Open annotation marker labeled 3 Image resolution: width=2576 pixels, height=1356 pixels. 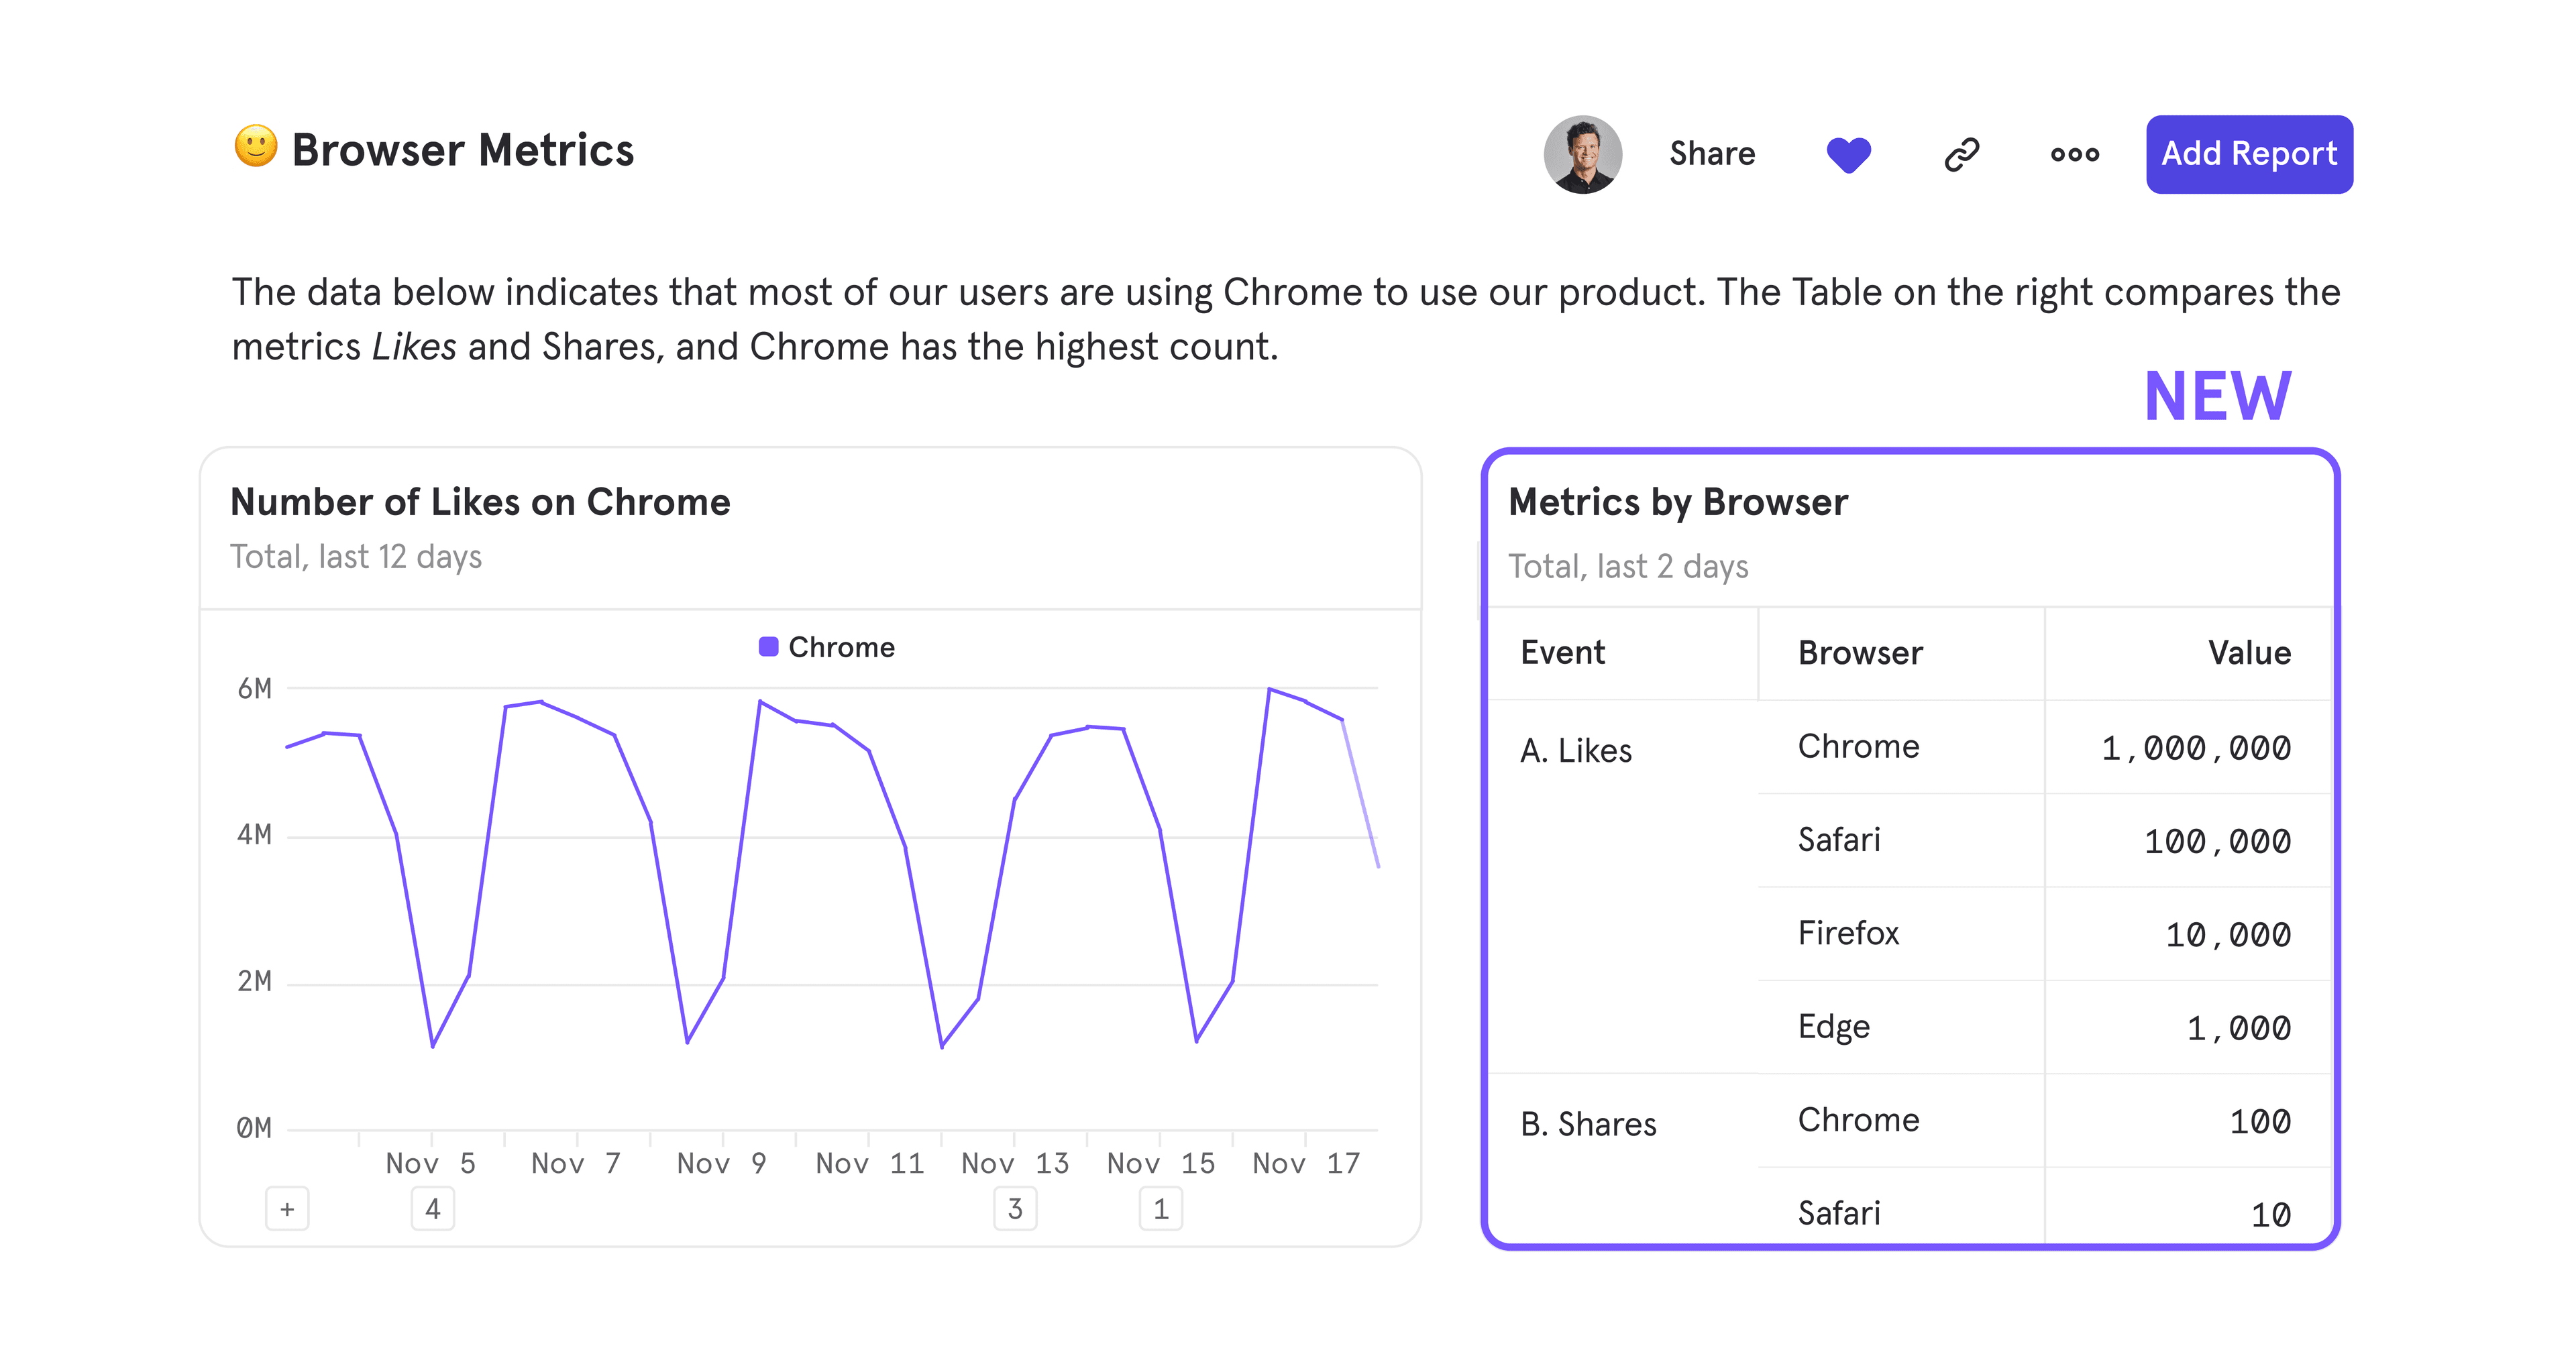tap(1014, 1209)
